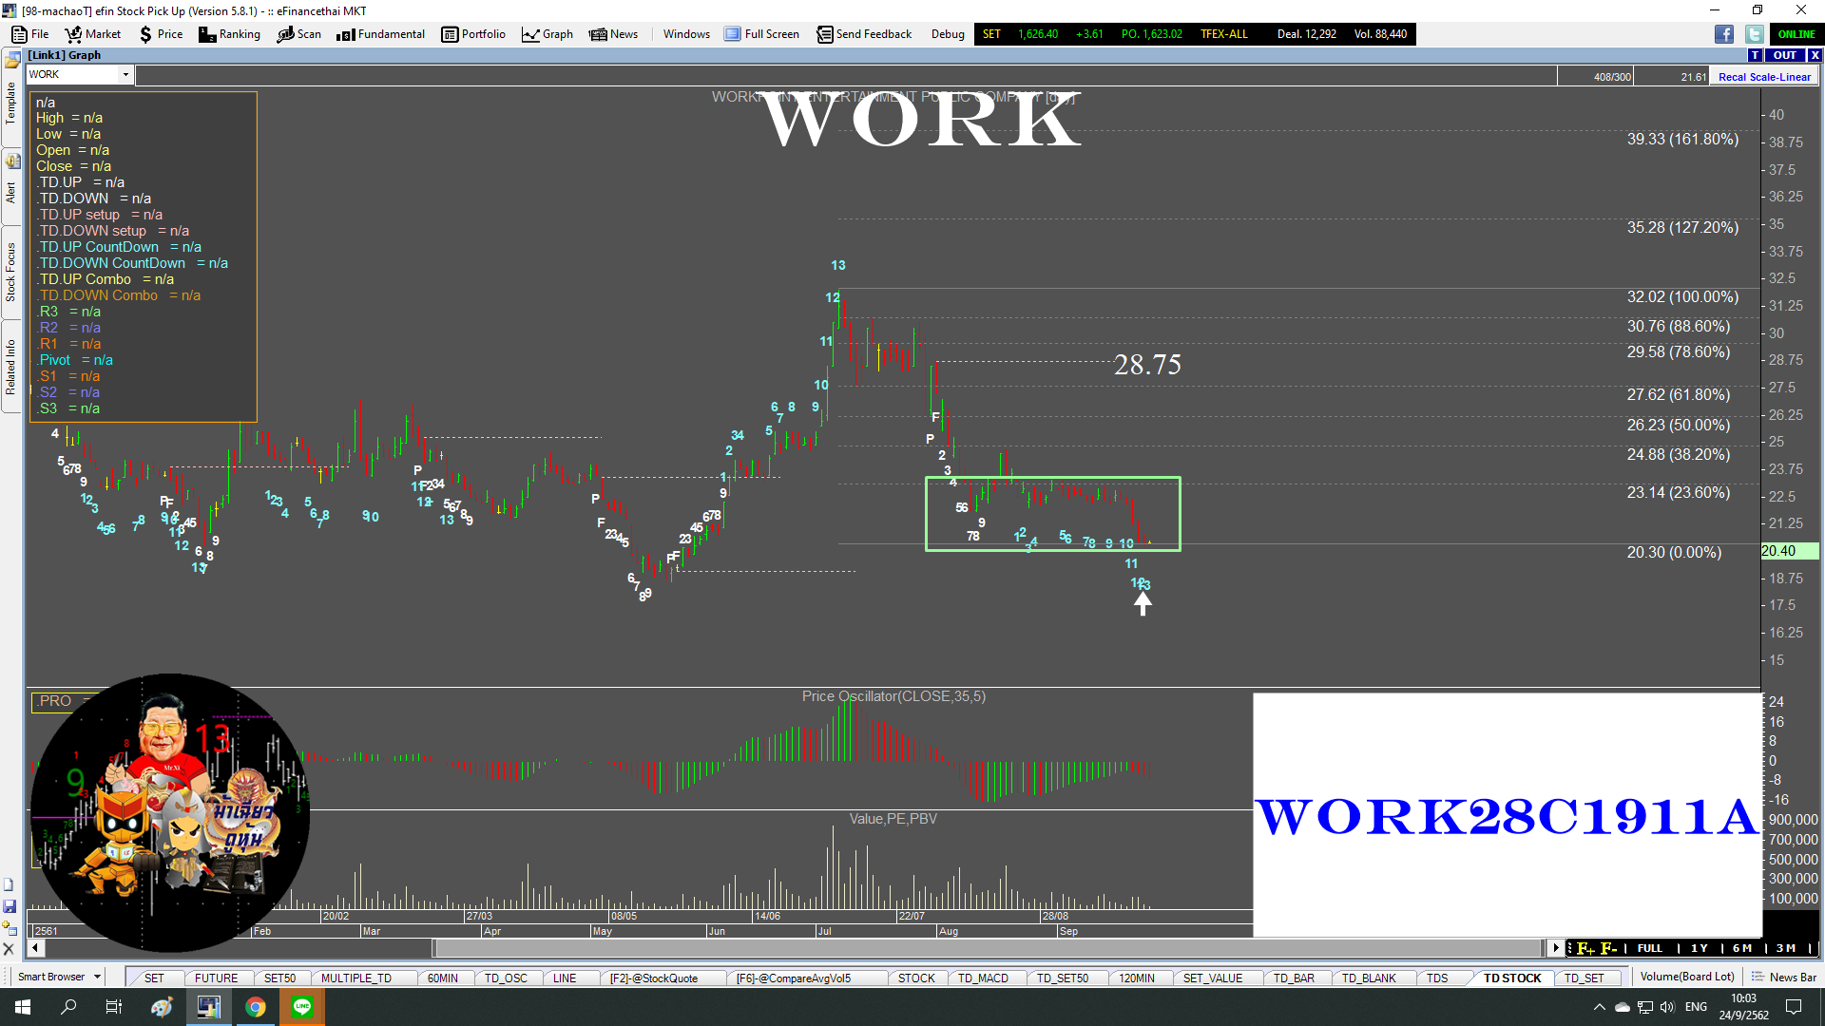1825x1026 pixels.
Task: Select the 1Y time range
Action: pyautogui.click(x=1700, y=948)
